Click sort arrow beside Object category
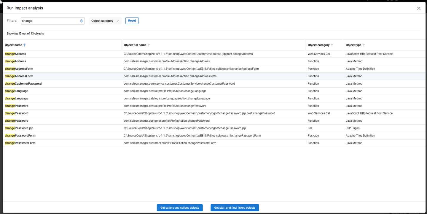Screen dimensions: 427x214 click(332, 45)
